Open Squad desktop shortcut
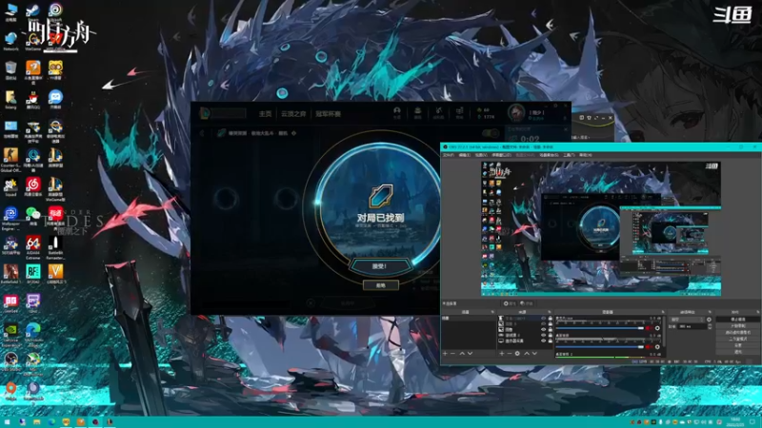 tap(10, 186)
